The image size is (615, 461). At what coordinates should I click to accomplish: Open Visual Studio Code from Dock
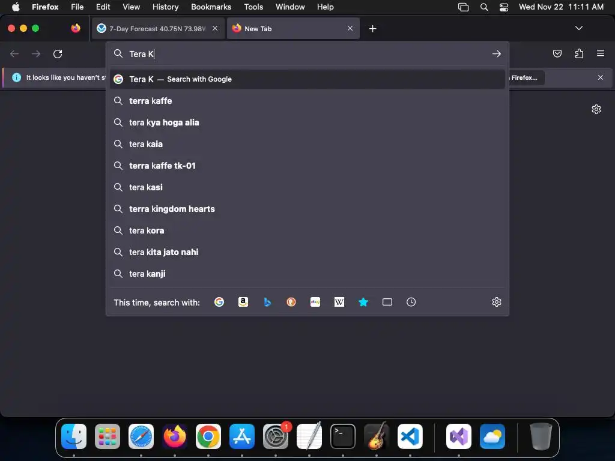(410, 436)
